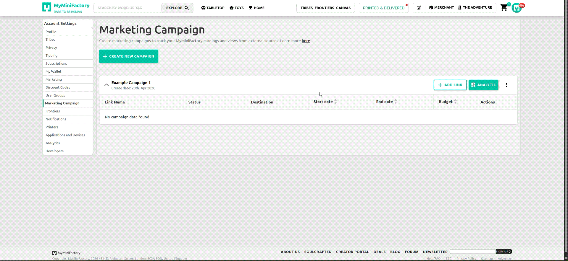Open Developers settings
568x261 pixels.
[68, 151]
